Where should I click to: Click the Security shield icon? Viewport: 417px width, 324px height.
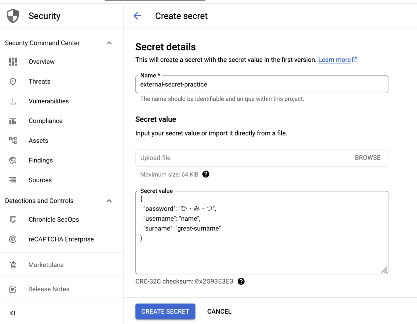point(13,16)
